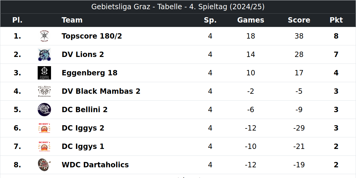Click the DC Iggys 2 logo
The width and height of the screenshot is (356, 178).
[44, 128]
